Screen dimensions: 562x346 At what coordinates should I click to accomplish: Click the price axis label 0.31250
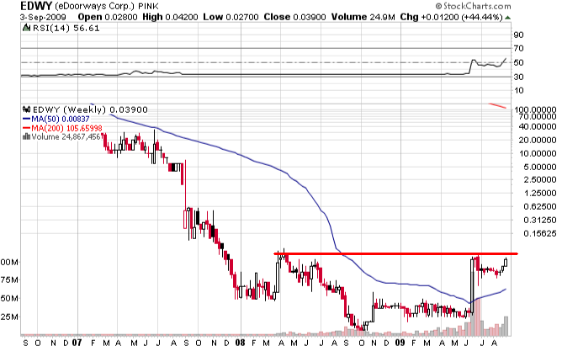tap(540, 221)
